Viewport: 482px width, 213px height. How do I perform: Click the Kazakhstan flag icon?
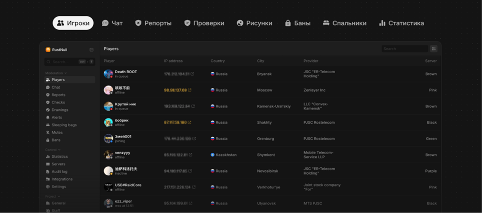pos(213,155)
